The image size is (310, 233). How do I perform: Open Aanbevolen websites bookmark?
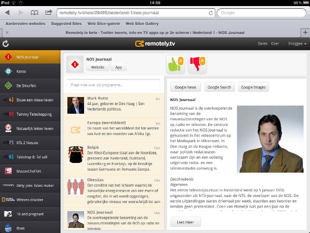(x=25, y=23)
